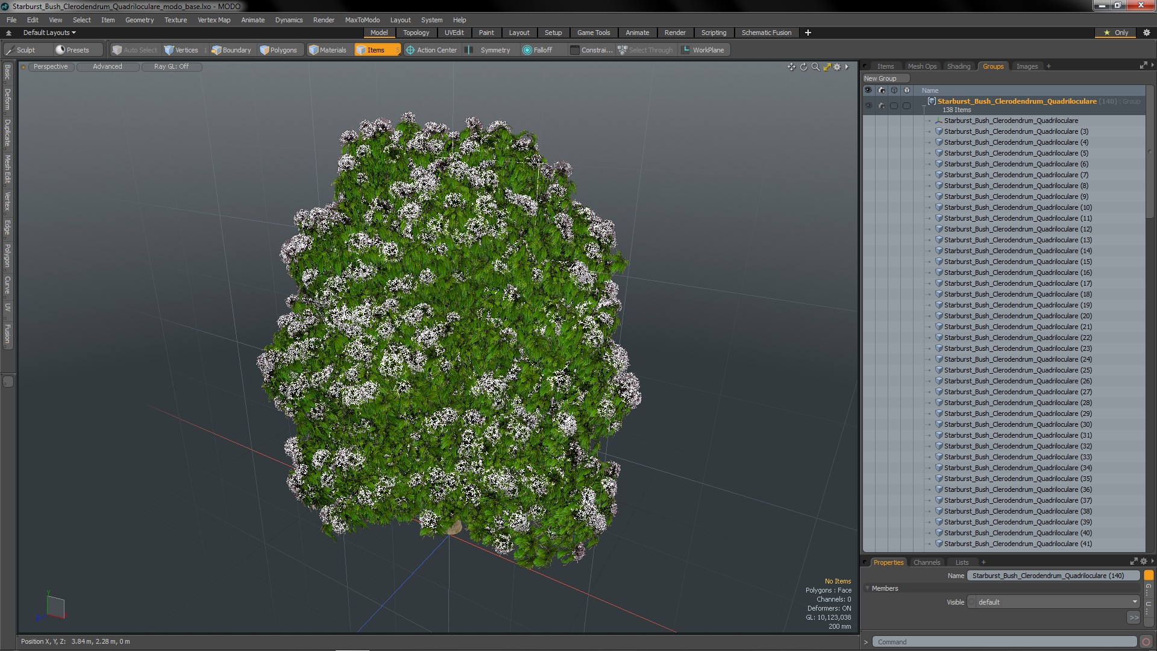Open the Default Layouts dropdown
The width and height of the screenshot is (1157, 651).
pos(49,33)
